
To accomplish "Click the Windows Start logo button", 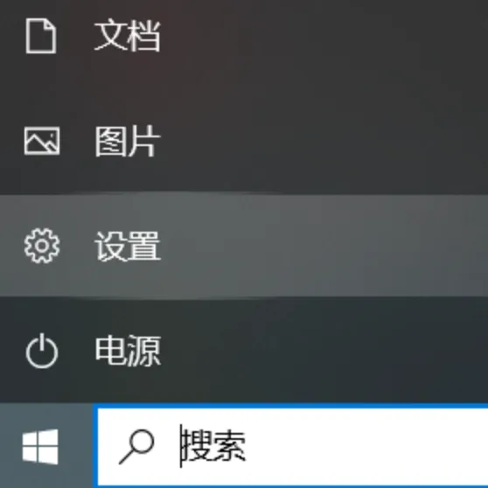I will click(40, 447).
